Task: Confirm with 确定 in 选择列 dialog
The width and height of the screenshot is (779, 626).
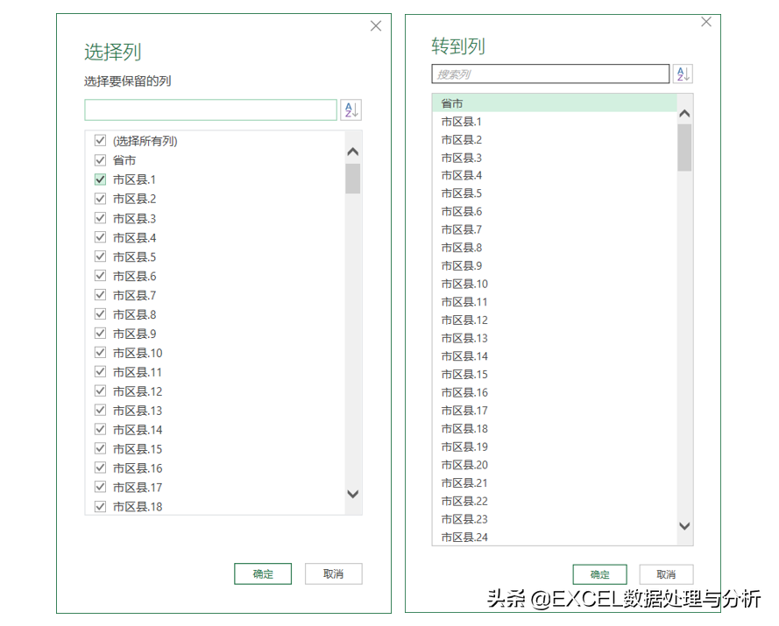Action: (x=263, y=573)
